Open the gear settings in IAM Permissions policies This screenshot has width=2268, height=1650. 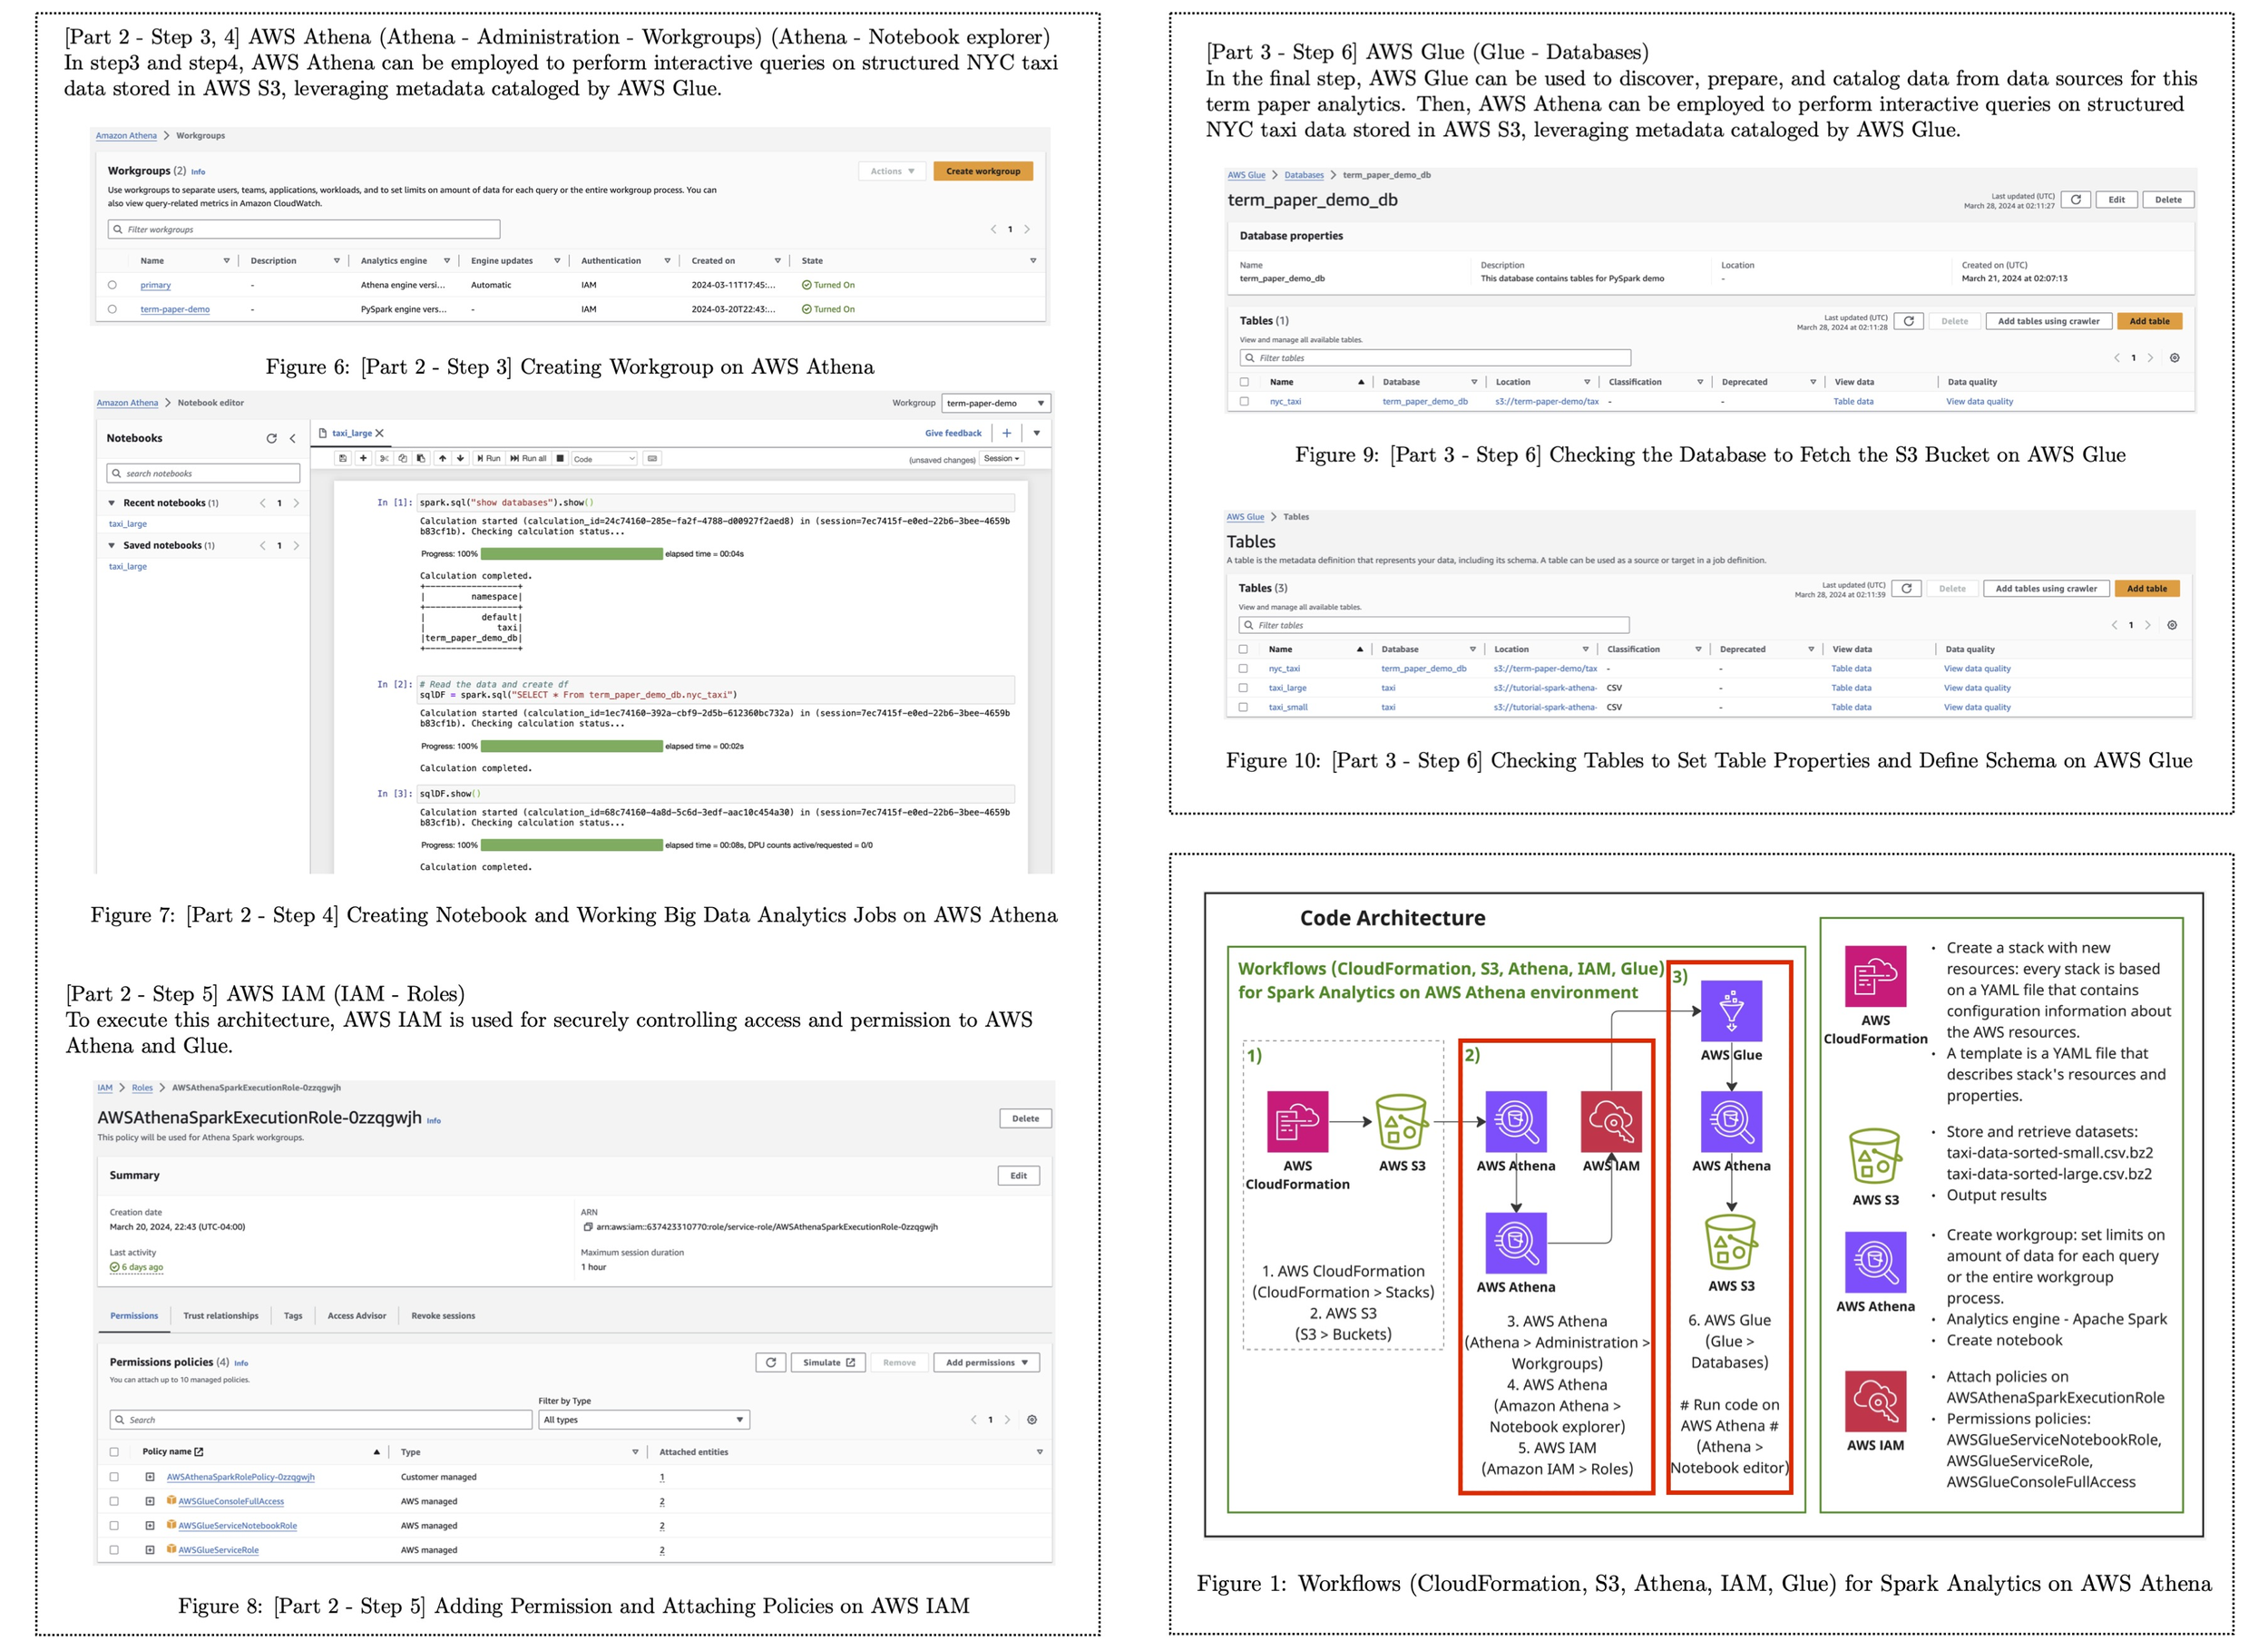[x=1032, y=1419]
